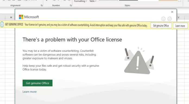Click the frowning face feedback icon

(169, 19)
